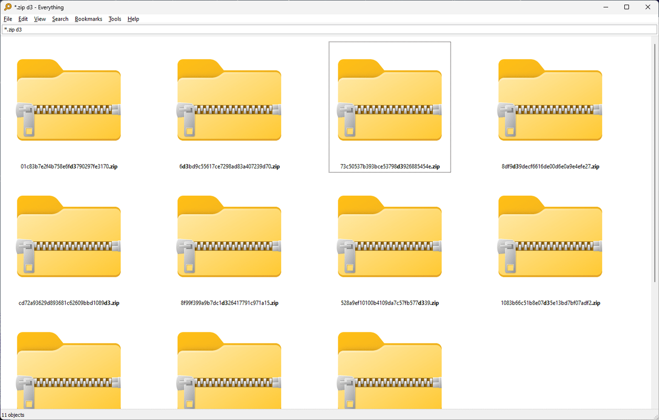Select the zip icon for cd72a93629d893681c62609bbd1089d3.zip
This screenshot has width=659, height=420.
[69, 236]
